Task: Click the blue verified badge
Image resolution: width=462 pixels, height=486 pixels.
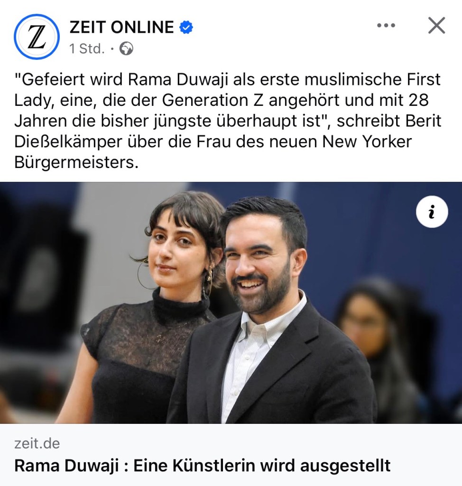Action: [x=186, y=27]
